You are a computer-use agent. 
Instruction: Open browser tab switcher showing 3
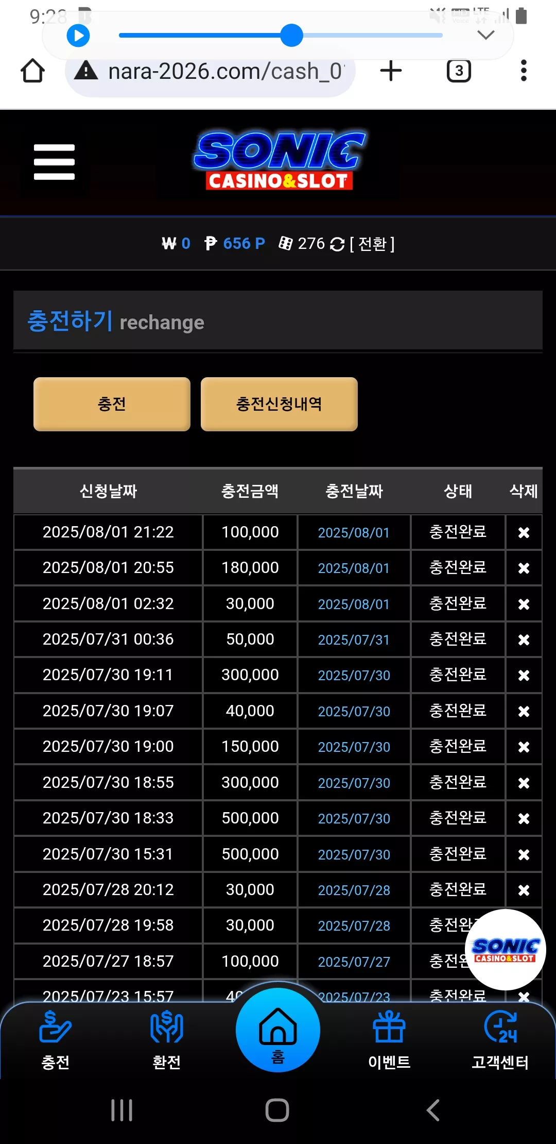click(459, 71)
